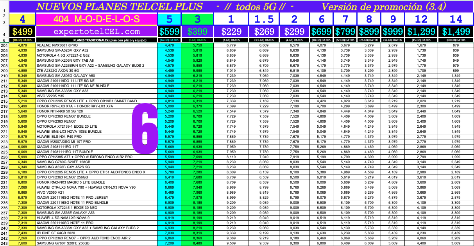Select the XIAOMI M2007J3SG MI 10T PRO cell
Viewport: 474px width, 246px height.
[97, 142]
